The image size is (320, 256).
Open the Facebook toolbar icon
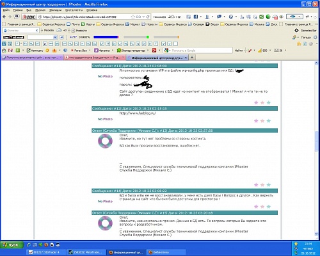[195, 17]
